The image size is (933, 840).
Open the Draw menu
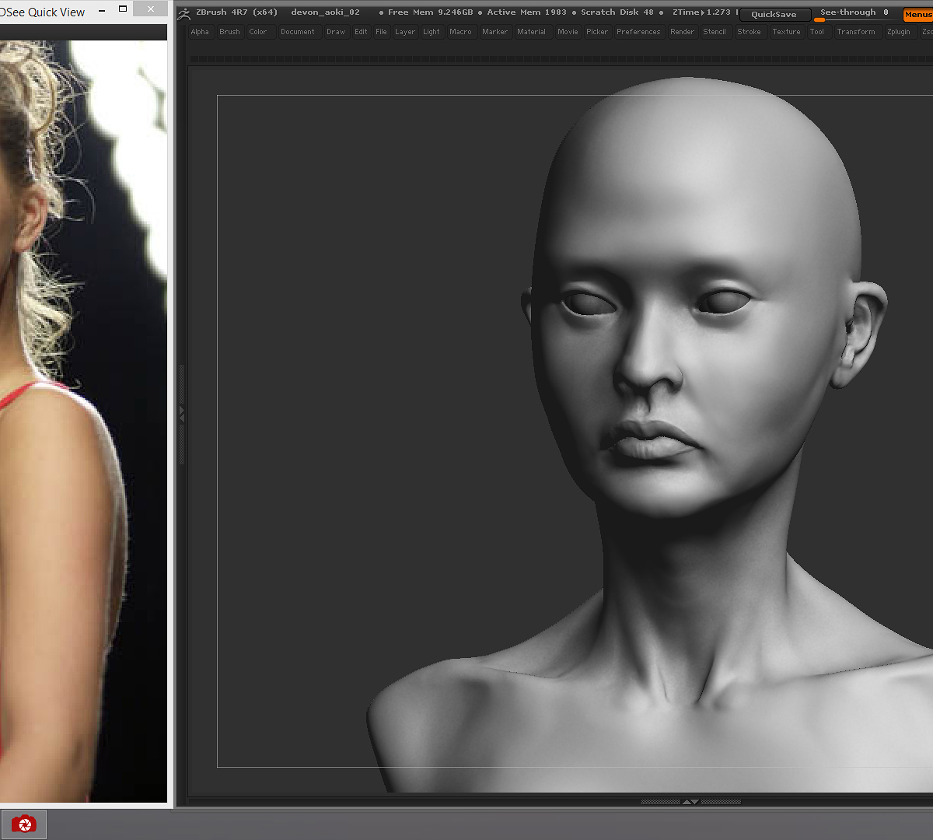click(336, 32)
